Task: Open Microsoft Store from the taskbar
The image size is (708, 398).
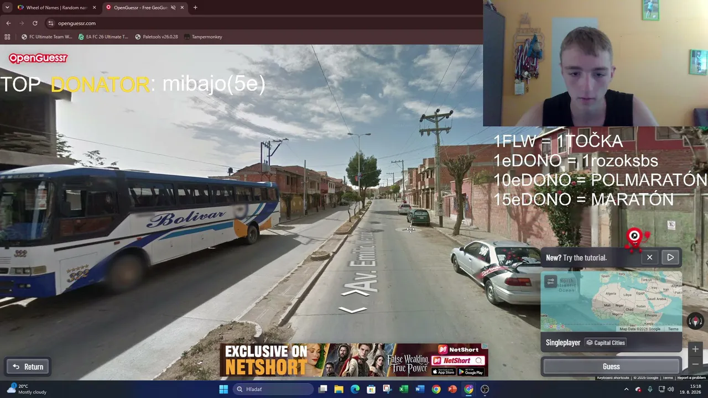Action: (x=371, y=389)
